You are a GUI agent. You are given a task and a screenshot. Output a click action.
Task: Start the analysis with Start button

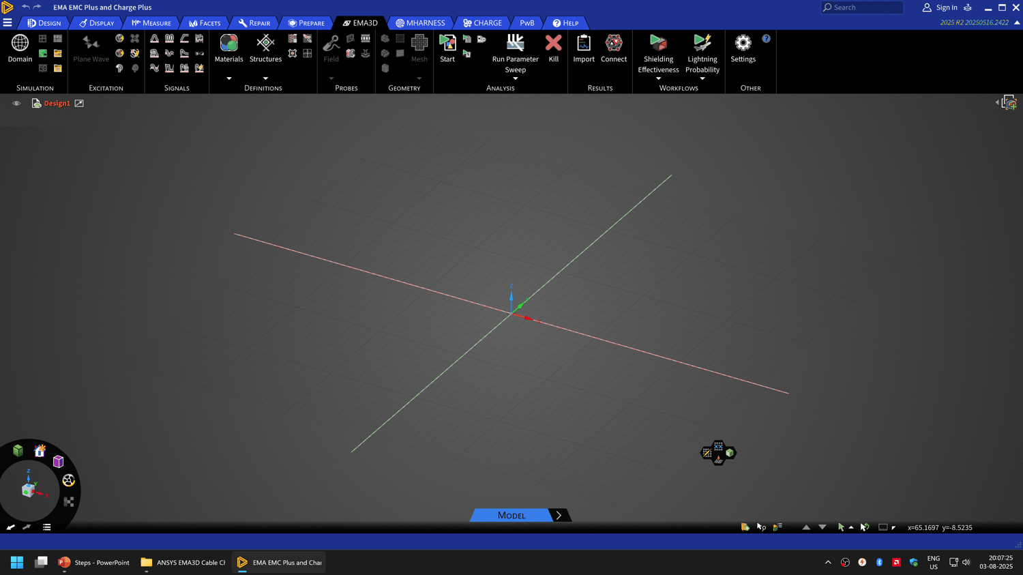pyautogui.click(x=447, y=48)
